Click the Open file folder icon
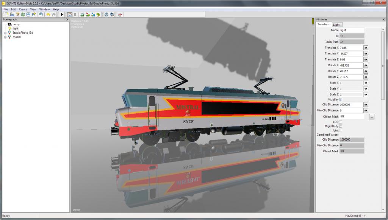Viewport: 388px width, 220px height. point(12,15)
